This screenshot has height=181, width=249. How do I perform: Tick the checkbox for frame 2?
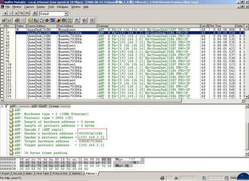[2, 30]
